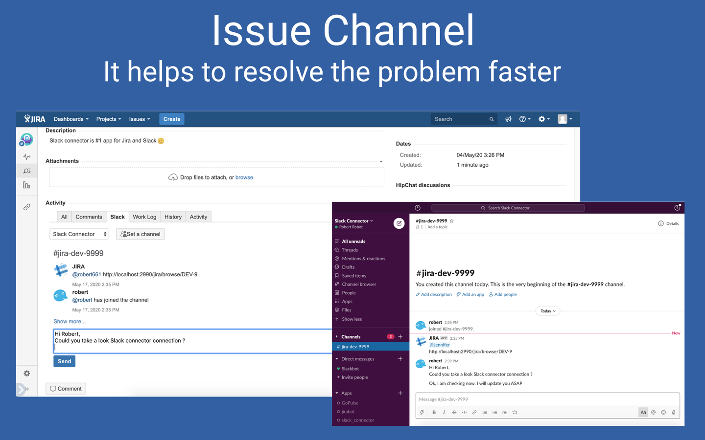Click the Show more... link
The image size is (705, 440).
70,321
